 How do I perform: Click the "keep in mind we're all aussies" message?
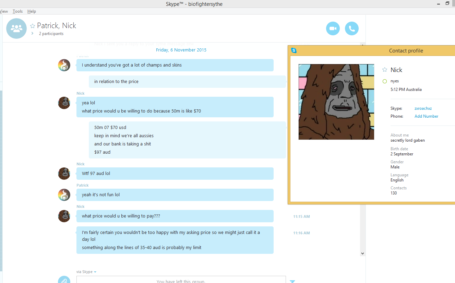coord(124,136)
